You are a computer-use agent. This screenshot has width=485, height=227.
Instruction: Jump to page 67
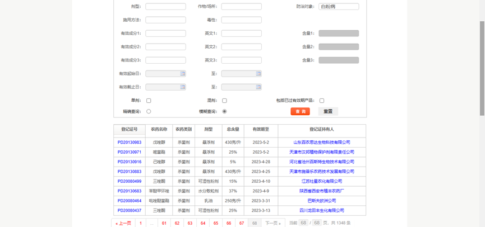242,223
